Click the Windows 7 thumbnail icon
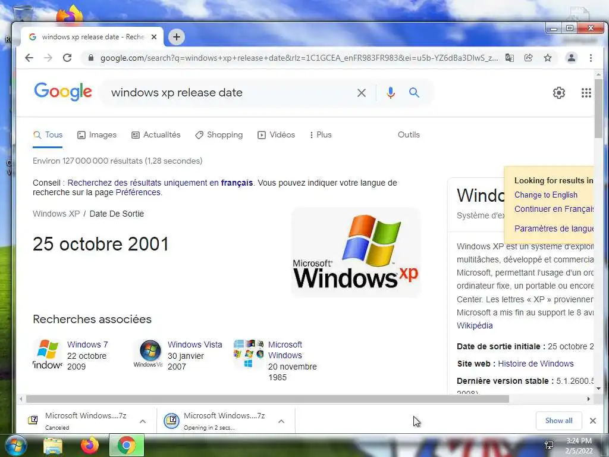This screenshot has height=457, width=609. 48,353
